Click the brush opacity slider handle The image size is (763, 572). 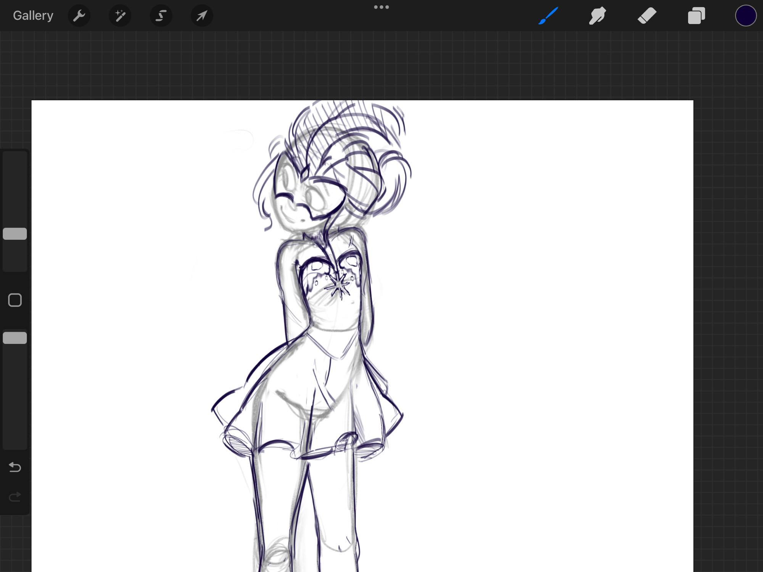click(x=15, y=338)
